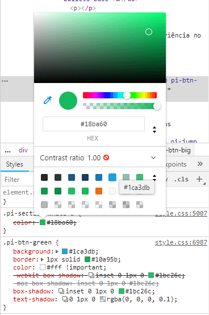Open shadow editor icon for text-shadow
Viewport: 209px width, 315px height.
click(x=65, y=299)
